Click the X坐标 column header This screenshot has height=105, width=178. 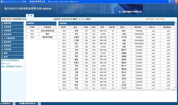[x=86, y=27]
